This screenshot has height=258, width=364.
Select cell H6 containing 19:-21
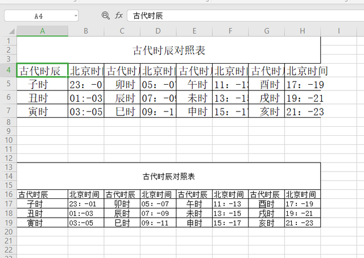tap(303, 97)
